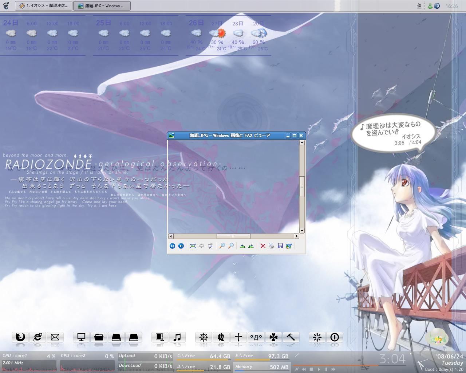Open the music note launcher in dock
This screenshot has width=466, height=373.
click(177, 337)
